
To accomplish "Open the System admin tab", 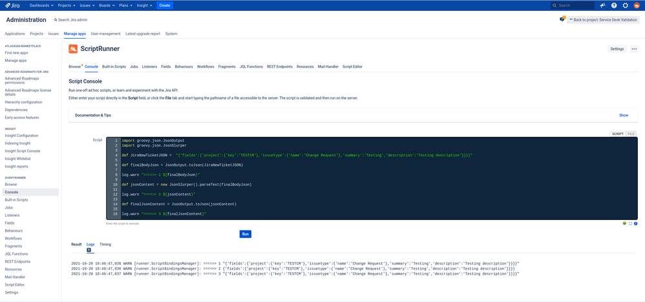I will (171, 34).
